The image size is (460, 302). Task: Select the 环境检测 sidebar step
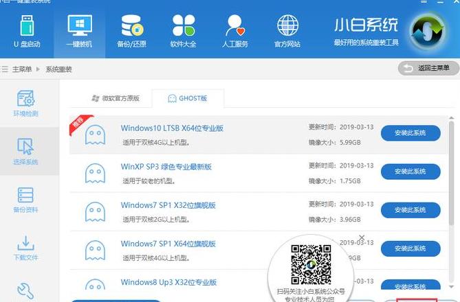(x=26, y=103)
